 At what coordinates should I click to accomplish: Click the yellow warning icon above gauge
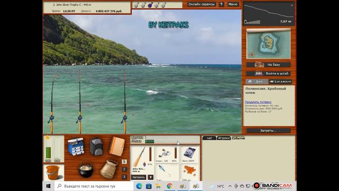[x=48, y=137]
